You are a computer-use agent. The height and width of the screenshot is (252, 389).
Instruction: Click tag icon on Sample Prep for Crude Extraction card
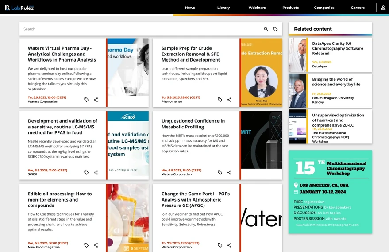tap(220, 100)
